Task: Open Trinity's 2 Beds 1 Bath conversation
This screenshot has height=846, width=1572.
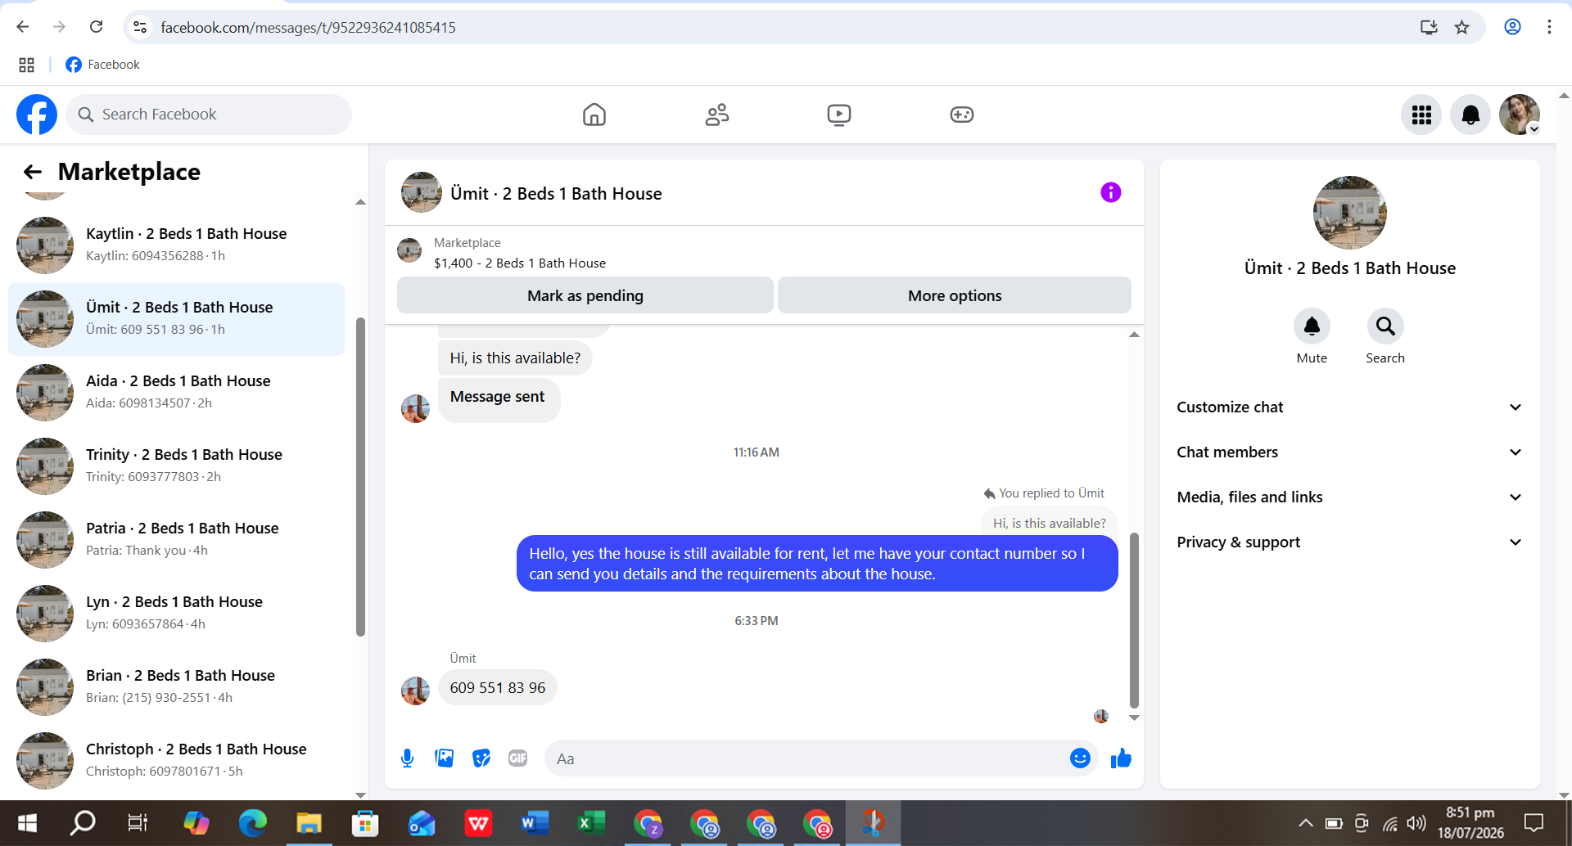Action: [176, 466]
